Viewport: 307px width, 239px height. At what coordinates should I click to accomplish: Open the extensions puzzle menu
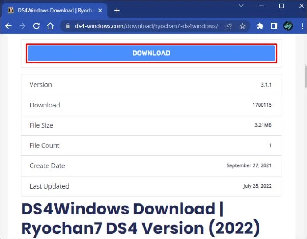260,26
